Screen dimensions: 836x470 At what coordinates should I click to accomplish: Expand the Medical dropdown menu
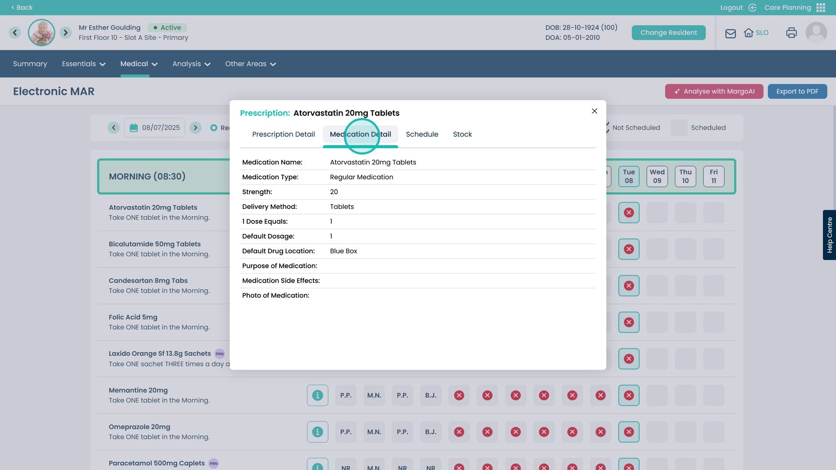click(138, 64)
